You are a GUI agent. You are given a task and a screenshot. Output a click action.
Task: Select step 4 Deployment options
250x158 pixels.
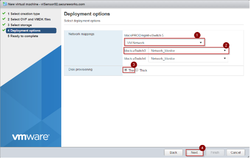[31, 30]
